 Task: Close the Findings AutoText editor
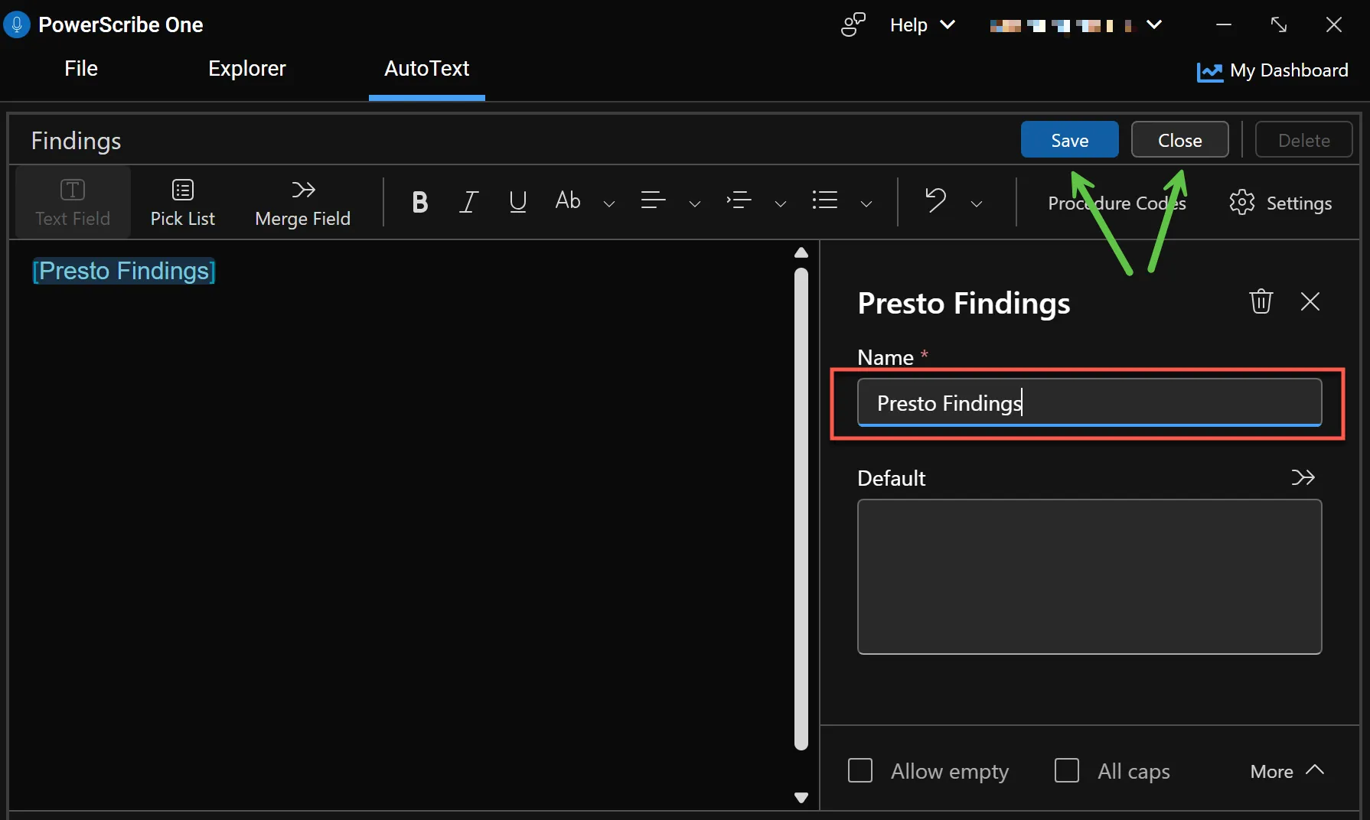[x=1180, y=139]
